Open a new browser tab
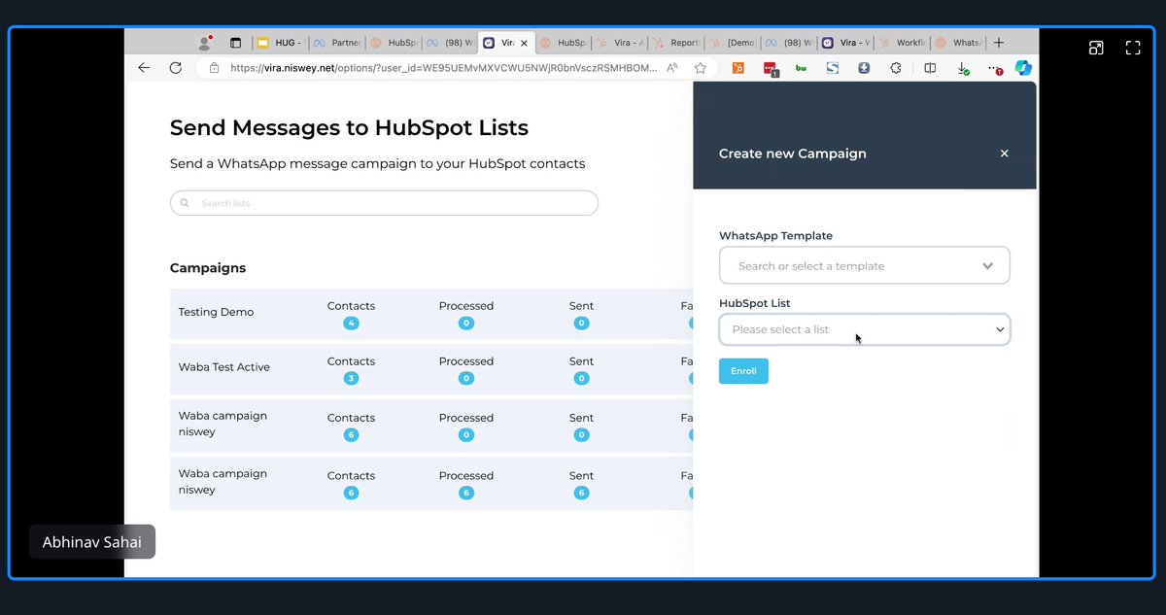 (999, 43)
